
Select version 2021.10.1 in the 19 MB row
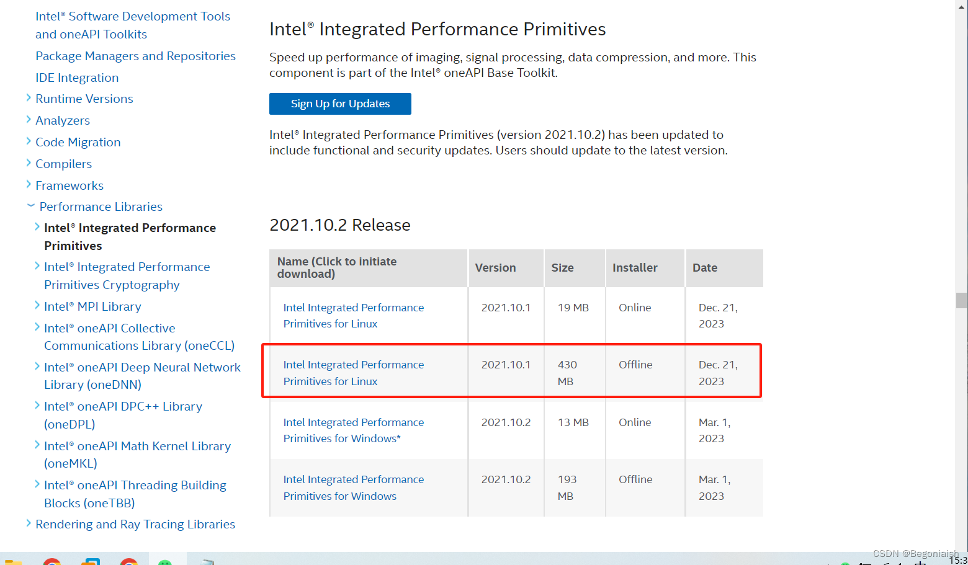(506, 308)
